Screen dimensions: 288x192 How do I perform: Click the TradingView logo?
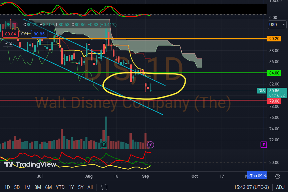(x=30, y=164)
